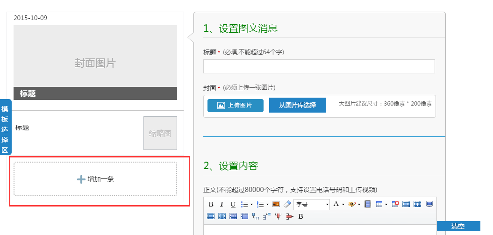Click the blue left-arrow bracket icon
Viewport: 493px width, 235px height.
[267, 216]
